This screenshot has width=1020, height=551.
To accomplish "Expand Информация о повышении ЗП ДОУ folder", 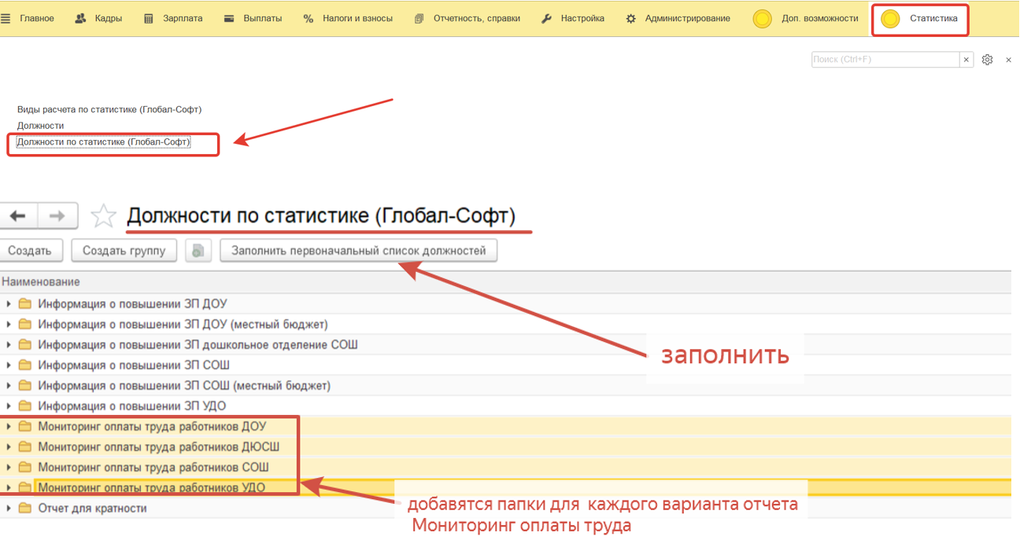I will [x=9, y=303].
